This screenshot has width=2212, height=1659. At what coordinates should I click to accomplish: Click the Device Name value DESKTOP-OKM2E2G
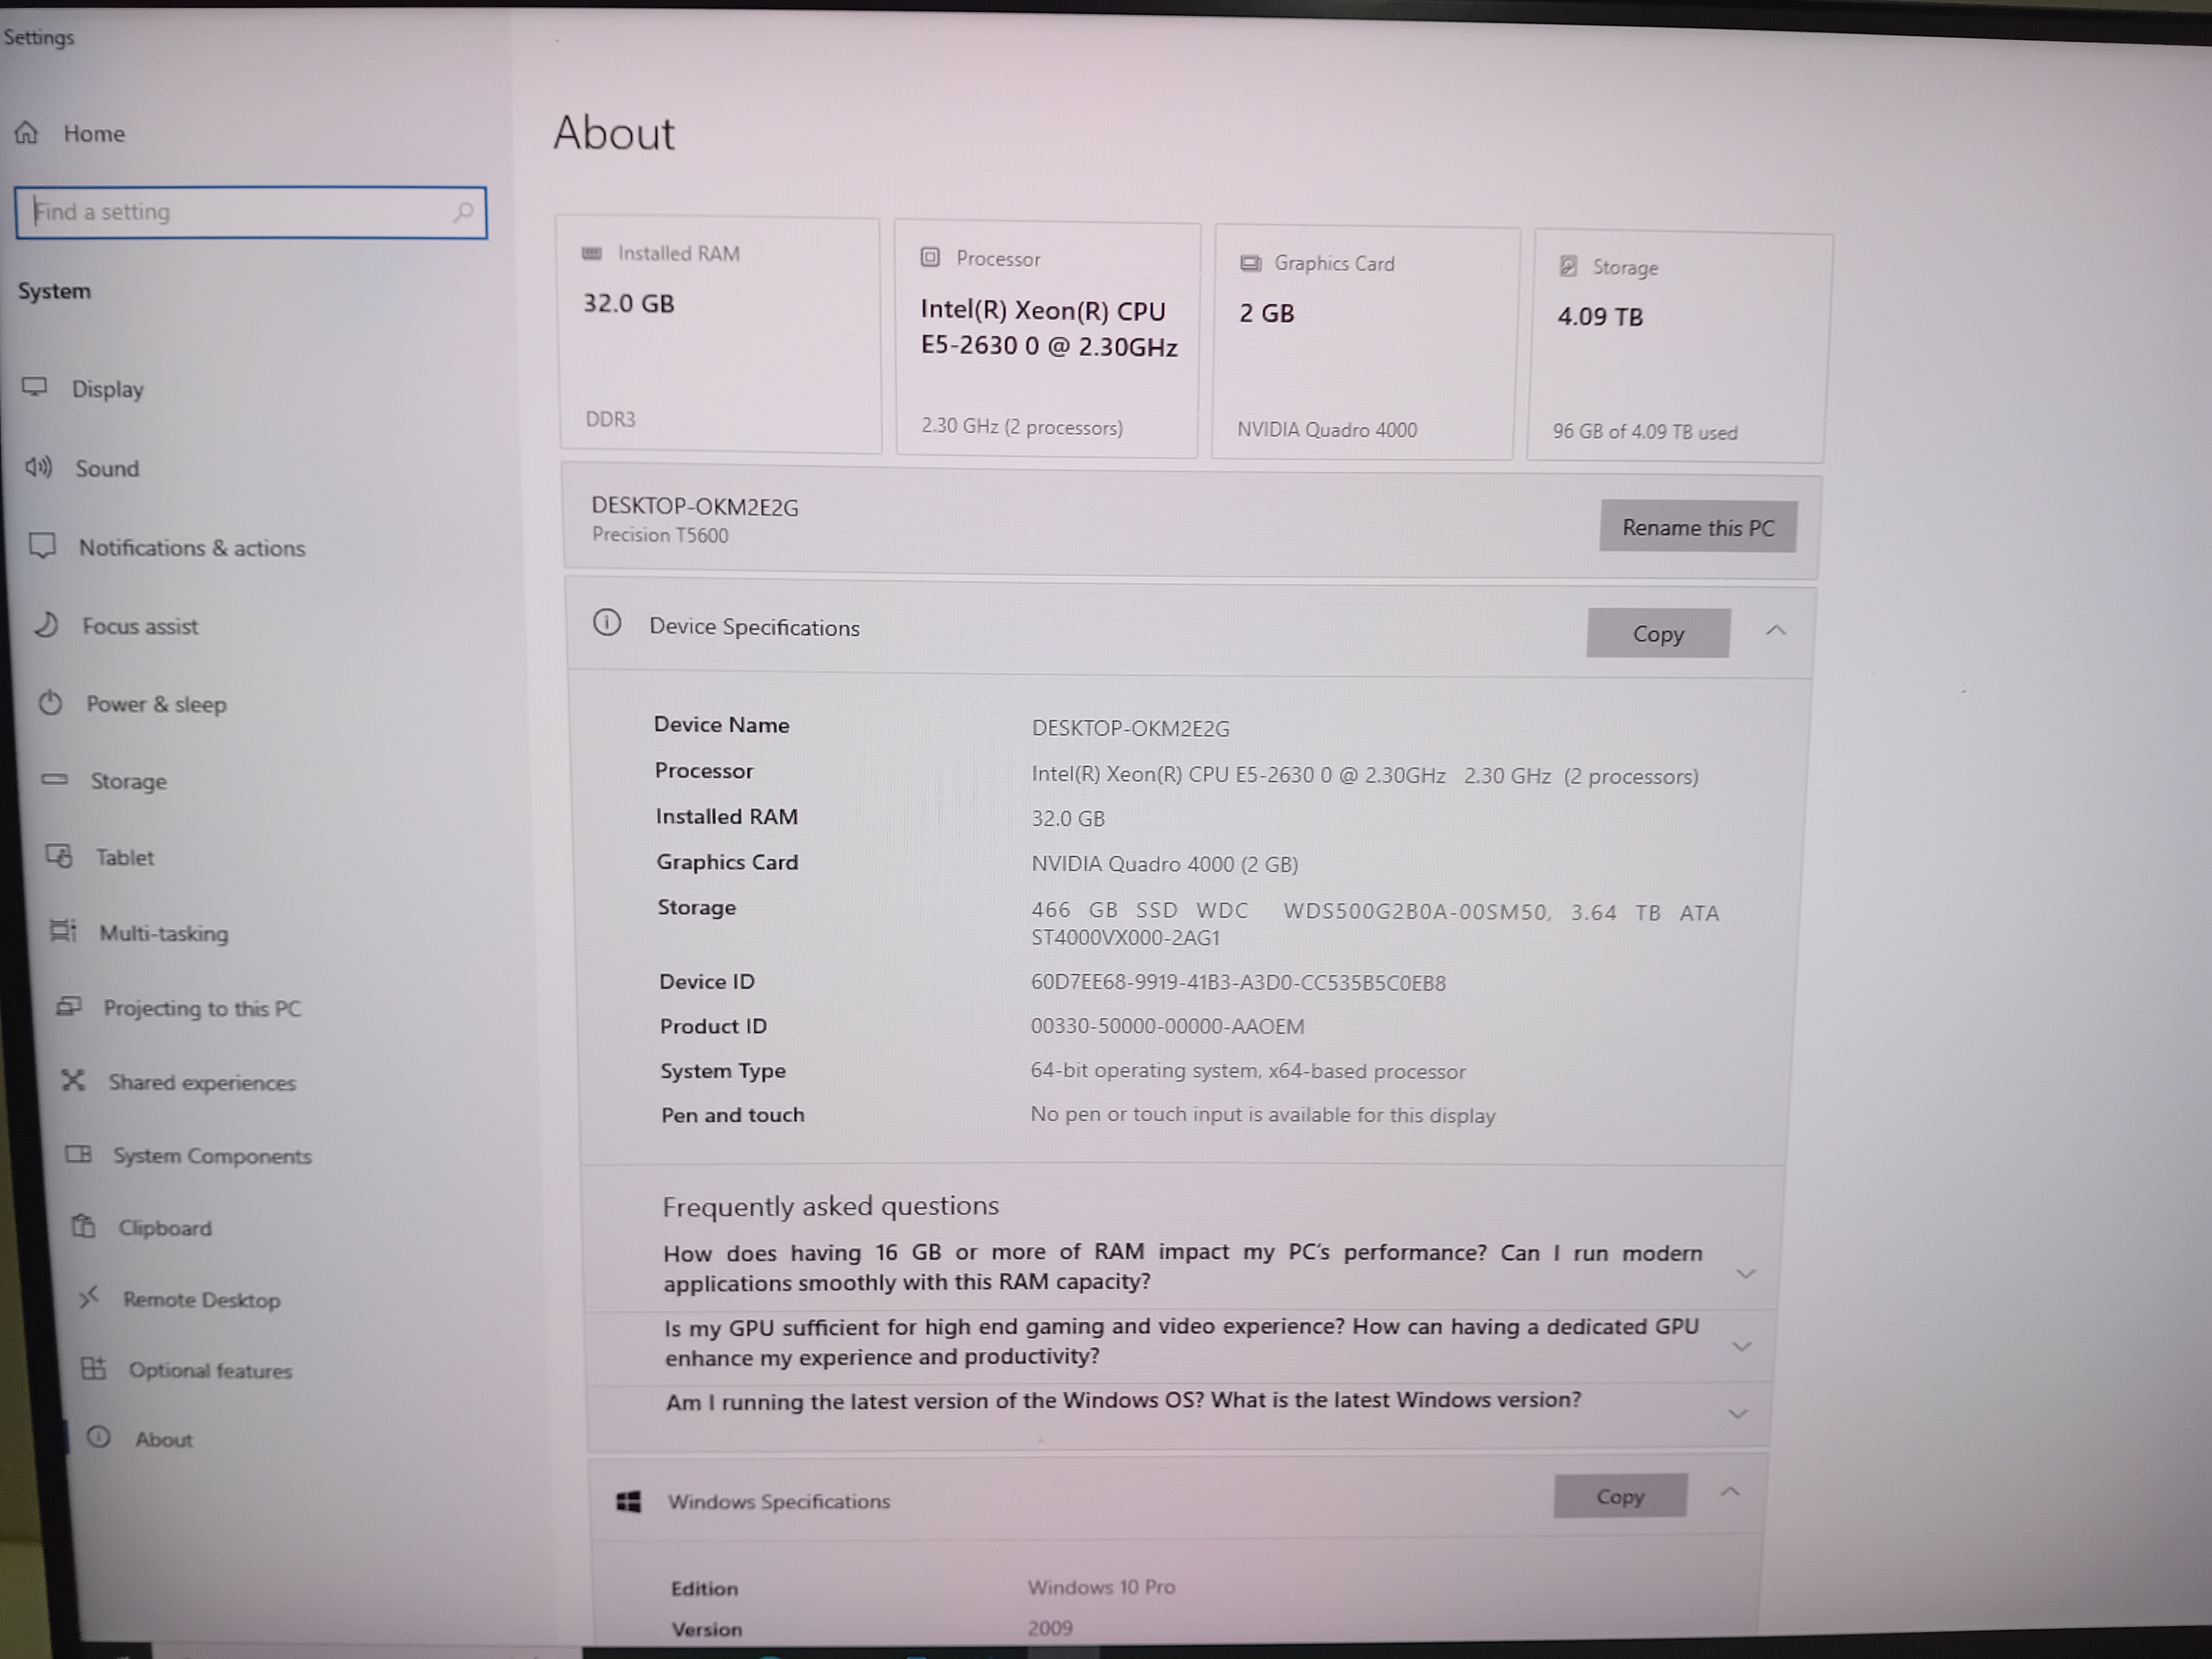pos(1131,728)
